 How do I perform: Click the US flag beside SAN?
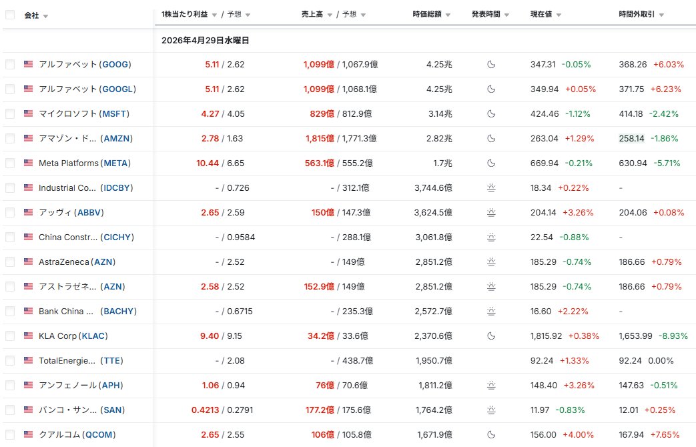[29, 409]
